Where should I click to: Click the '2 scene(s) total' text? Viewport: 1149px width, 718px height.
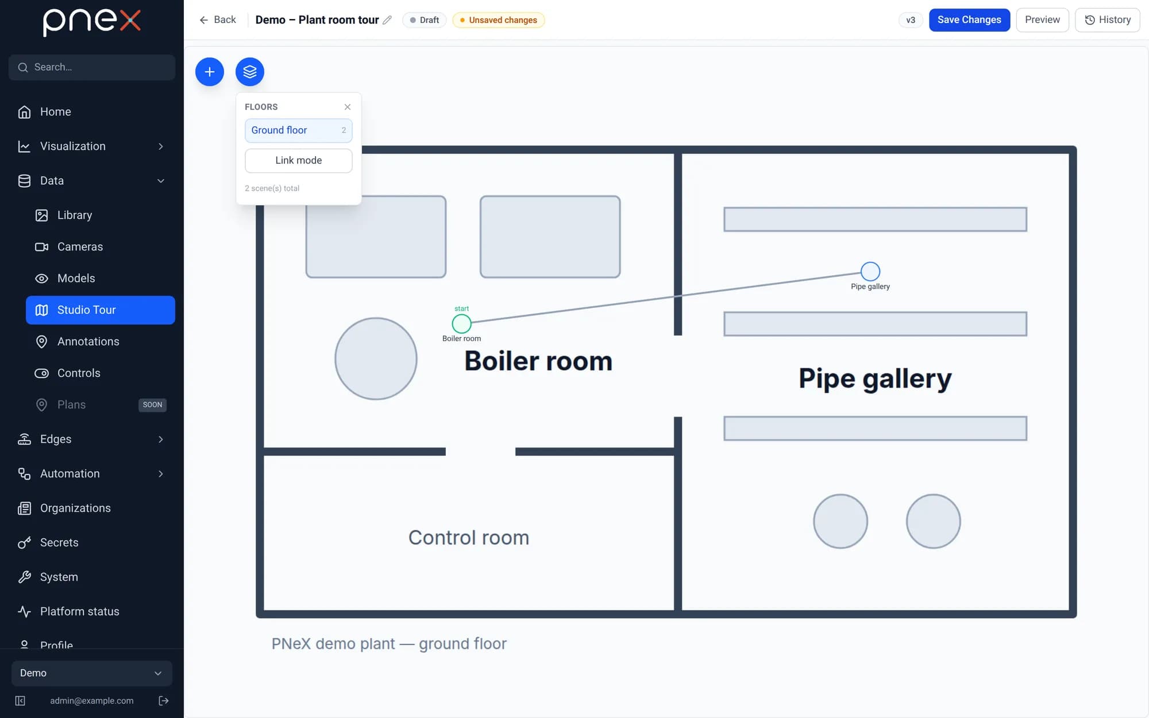272,188
